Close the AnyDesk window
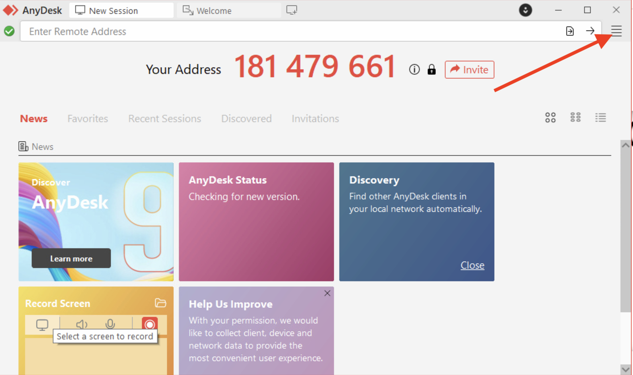 tap(616, 10)
